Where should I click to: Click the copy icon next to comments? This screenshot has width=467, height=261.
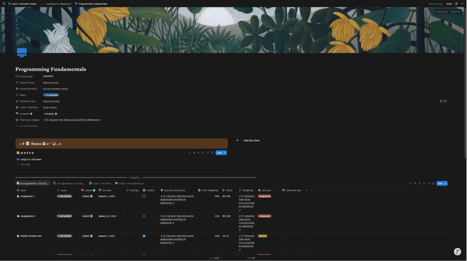[x=445, y=101]
